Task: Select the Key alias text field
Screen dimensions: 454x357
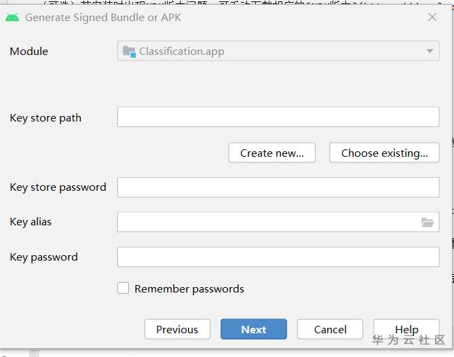Action: pyautogui.click(x=268, y=222)
